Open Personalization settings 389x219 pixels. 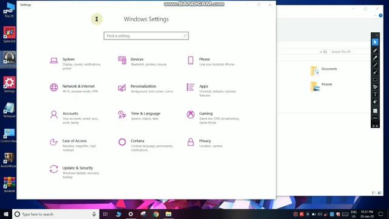[146, 88]
